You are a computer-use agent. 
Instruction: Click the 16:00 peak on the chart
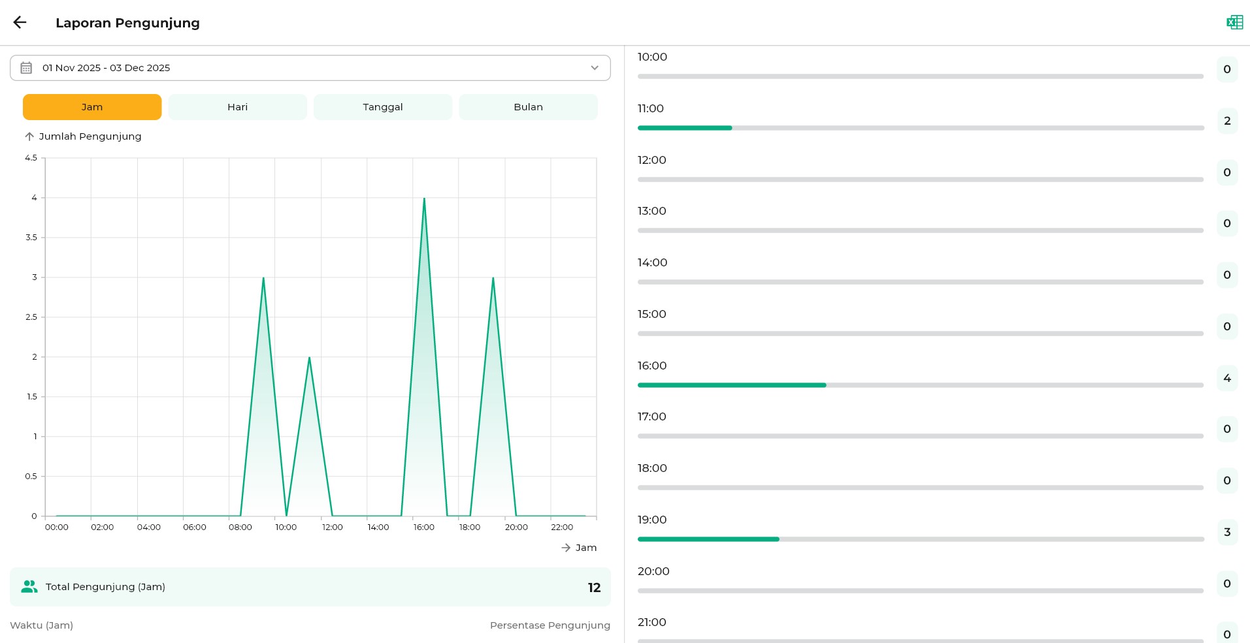424,199
